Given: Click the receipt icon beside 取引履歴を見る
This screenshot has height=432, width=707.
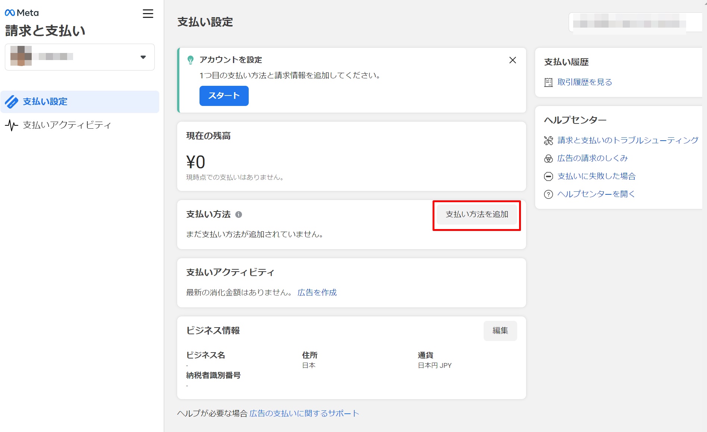Looking at the screenshot, I should point(548,82).
